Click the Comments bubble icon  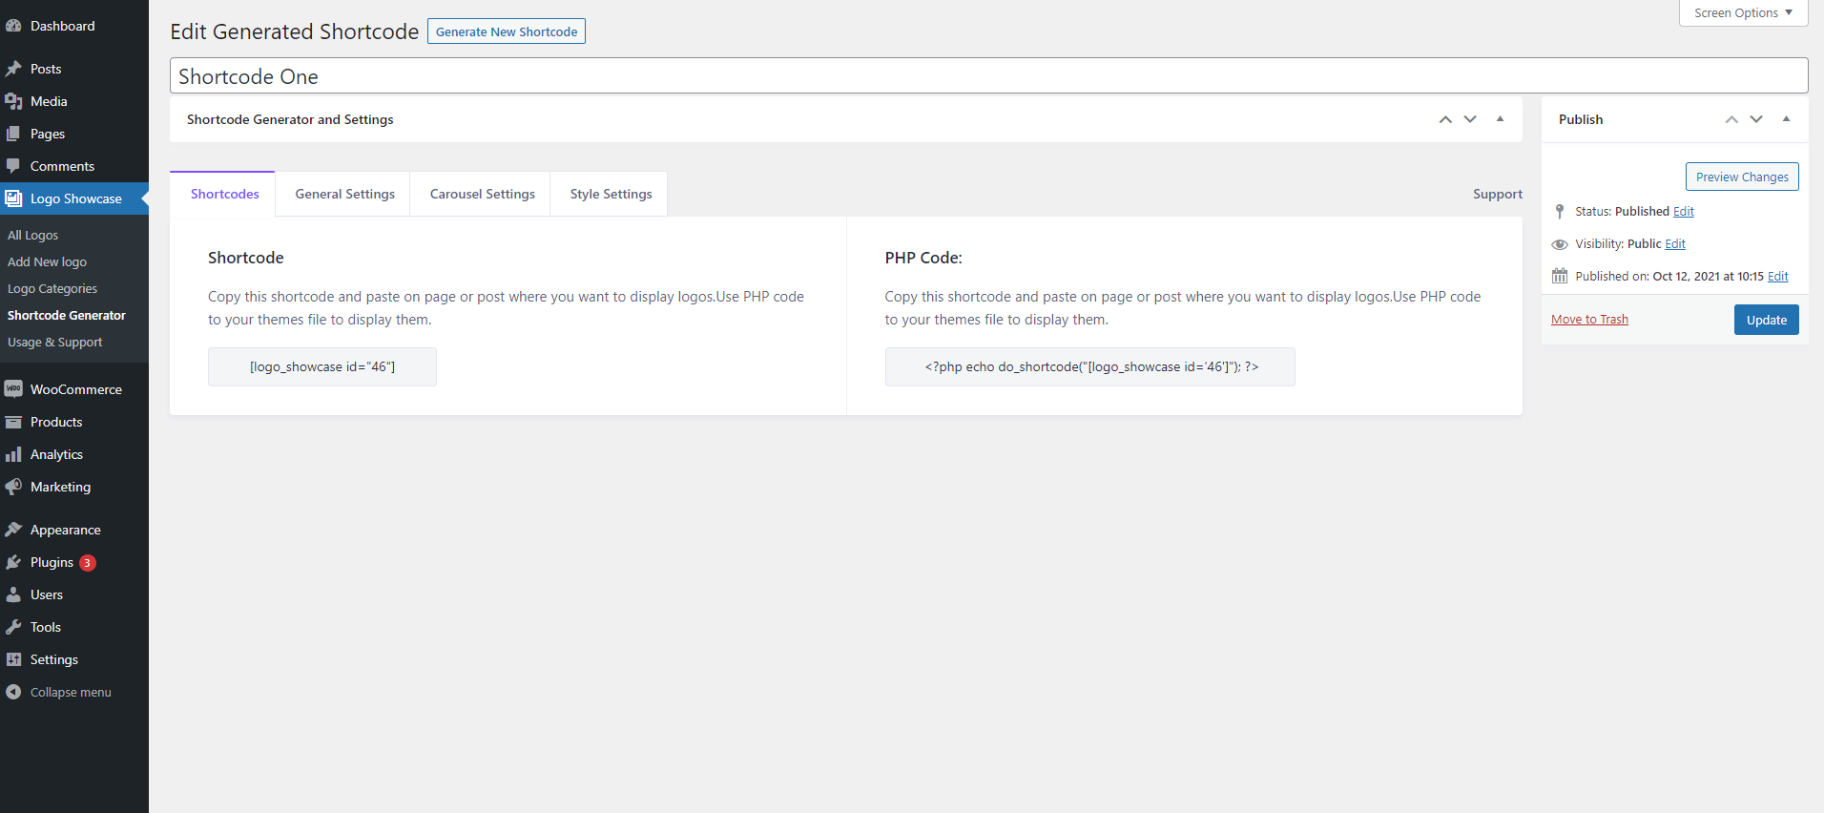coord(13,166)
